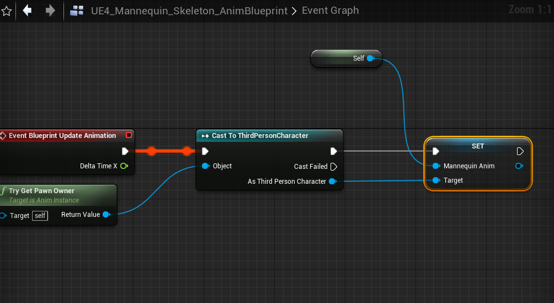Click the Mannequin Anim input pin
Viewport: 554px width, 303px height.
pyautogui.click(x=436, y=166)
